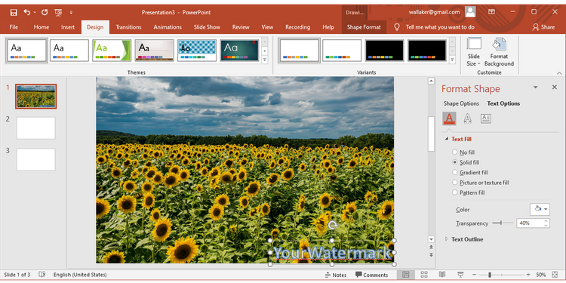This screenshot has height=283, width=566.
Task: Undo the last action
Action: click(27, 12)
